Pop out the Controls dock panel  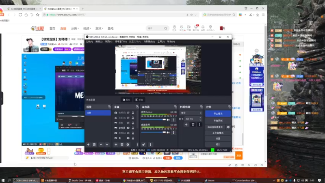(230, 107)
